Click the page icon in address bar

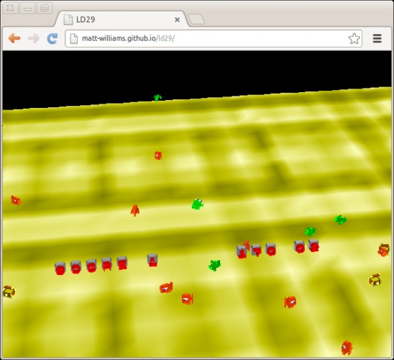(73, 38)
